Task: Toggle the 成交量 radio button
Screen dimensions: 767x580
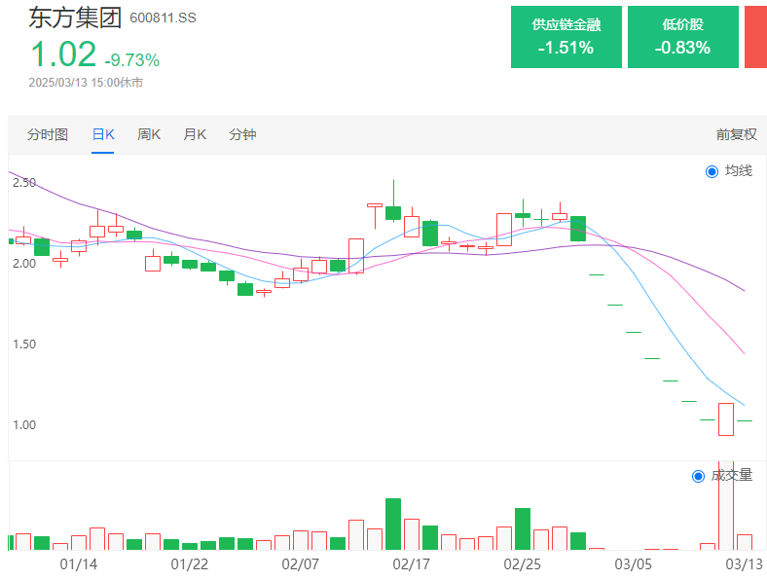Action: (x=698, y=476)
